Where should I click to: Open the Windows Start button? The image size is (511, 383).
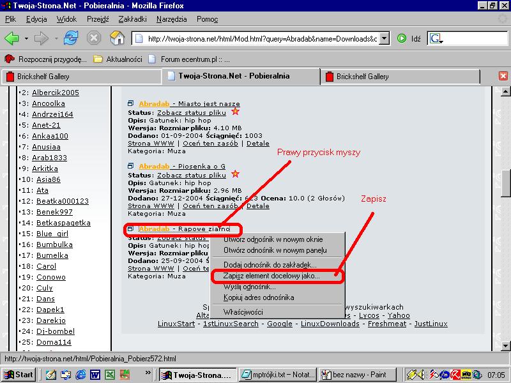pyautogui.click(x=19, y=375)
